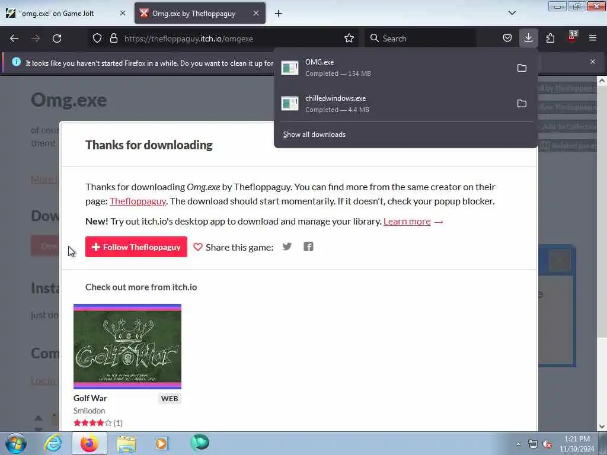
Task: Open the Windows Start menu
Action: (x=16, y=443)
